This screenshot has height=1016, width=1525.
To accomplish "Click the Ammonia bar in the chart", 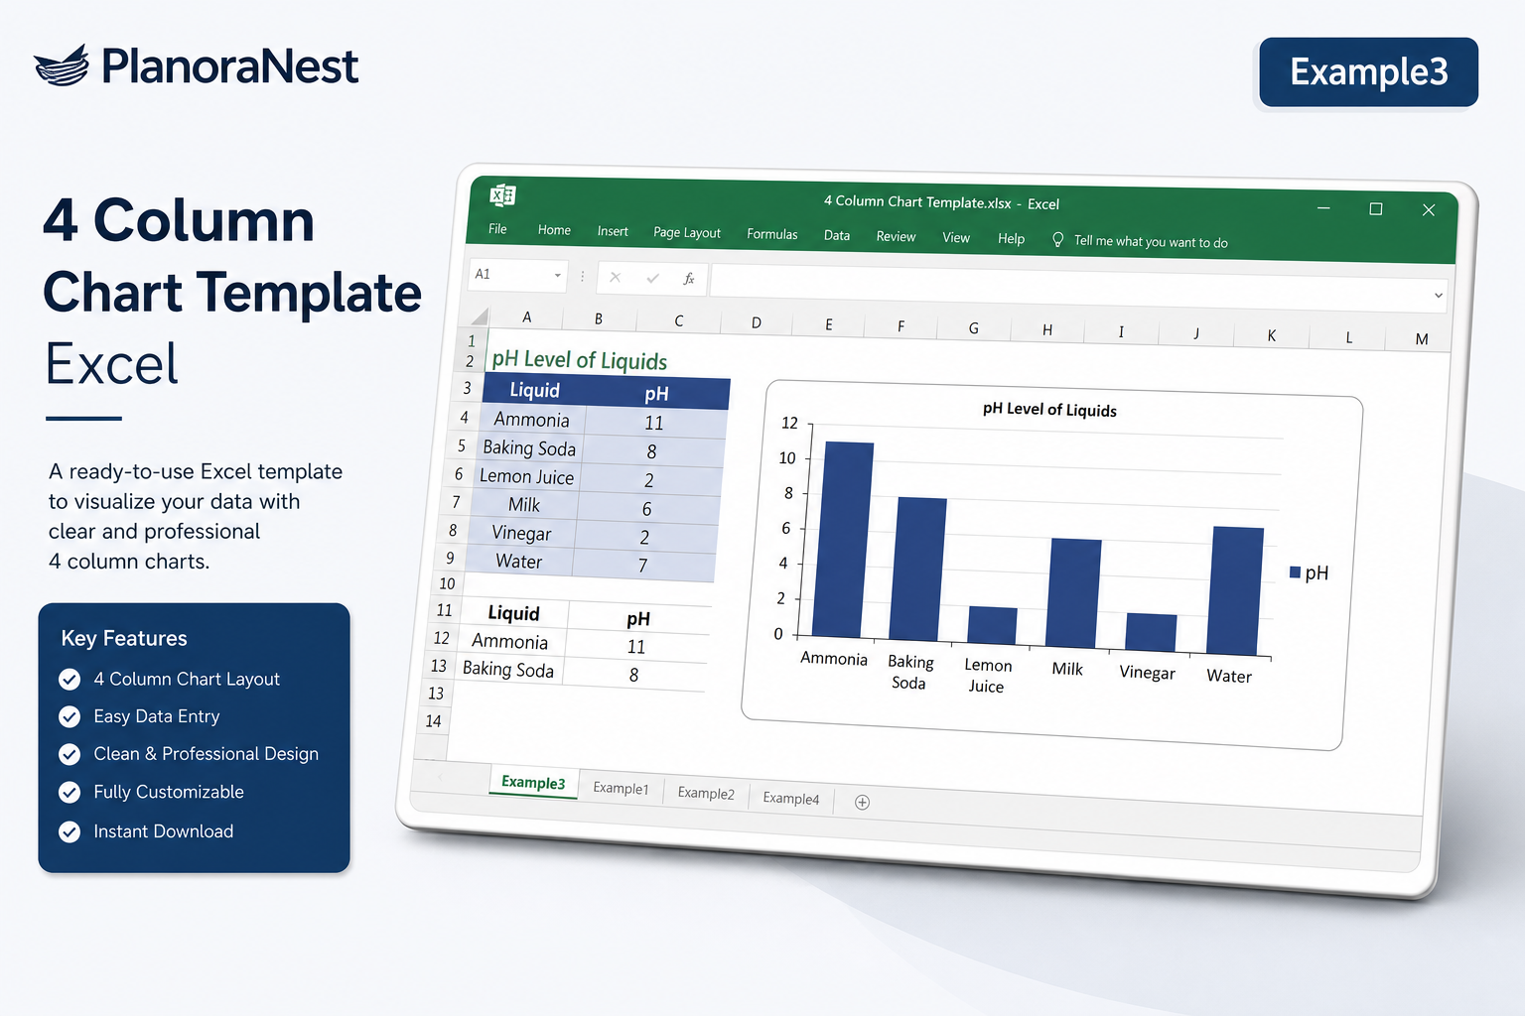I will pyautogui.click(x=843, y=540).
